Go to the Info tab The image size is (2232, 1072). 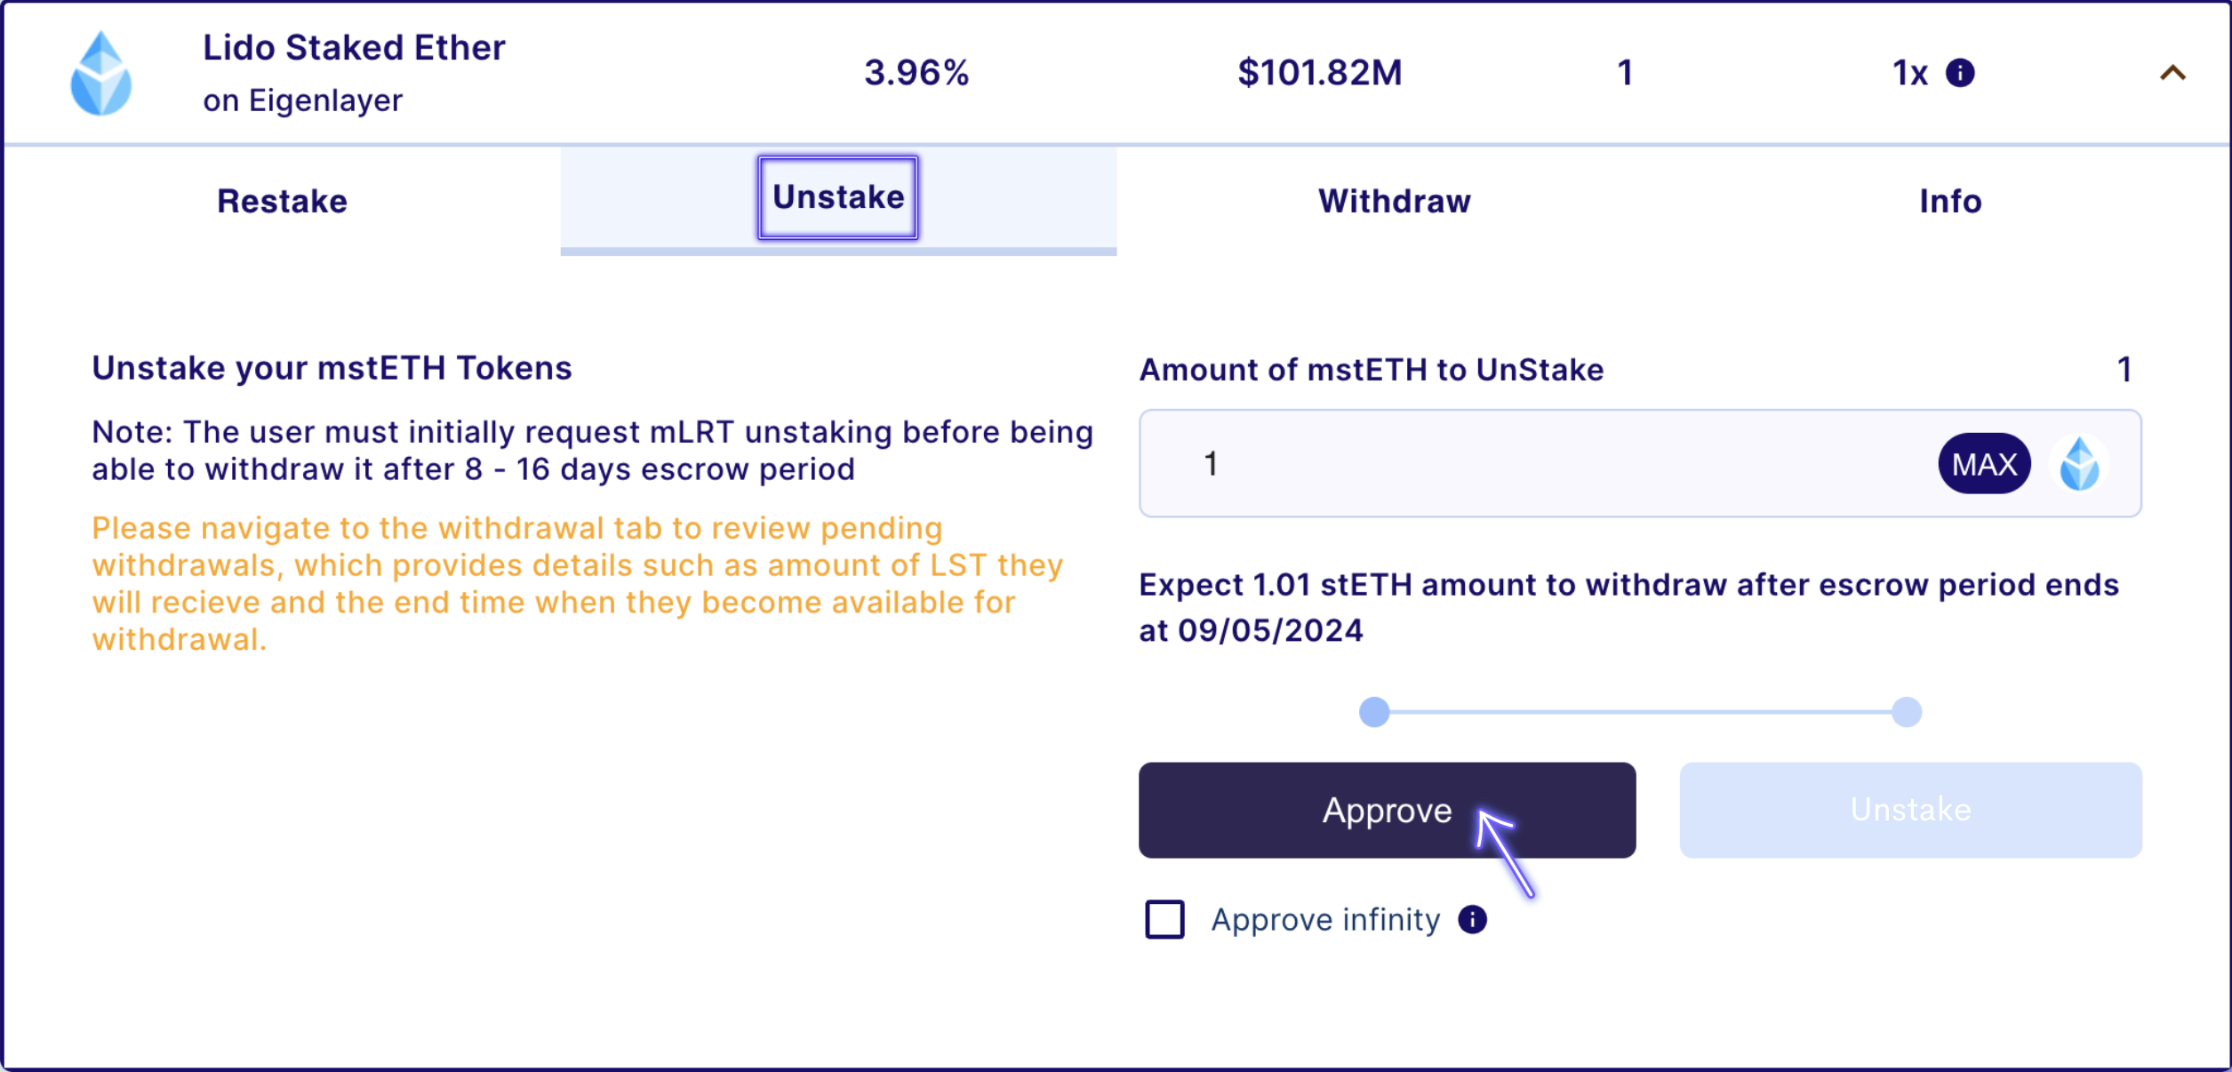(x=1950, y=201)
